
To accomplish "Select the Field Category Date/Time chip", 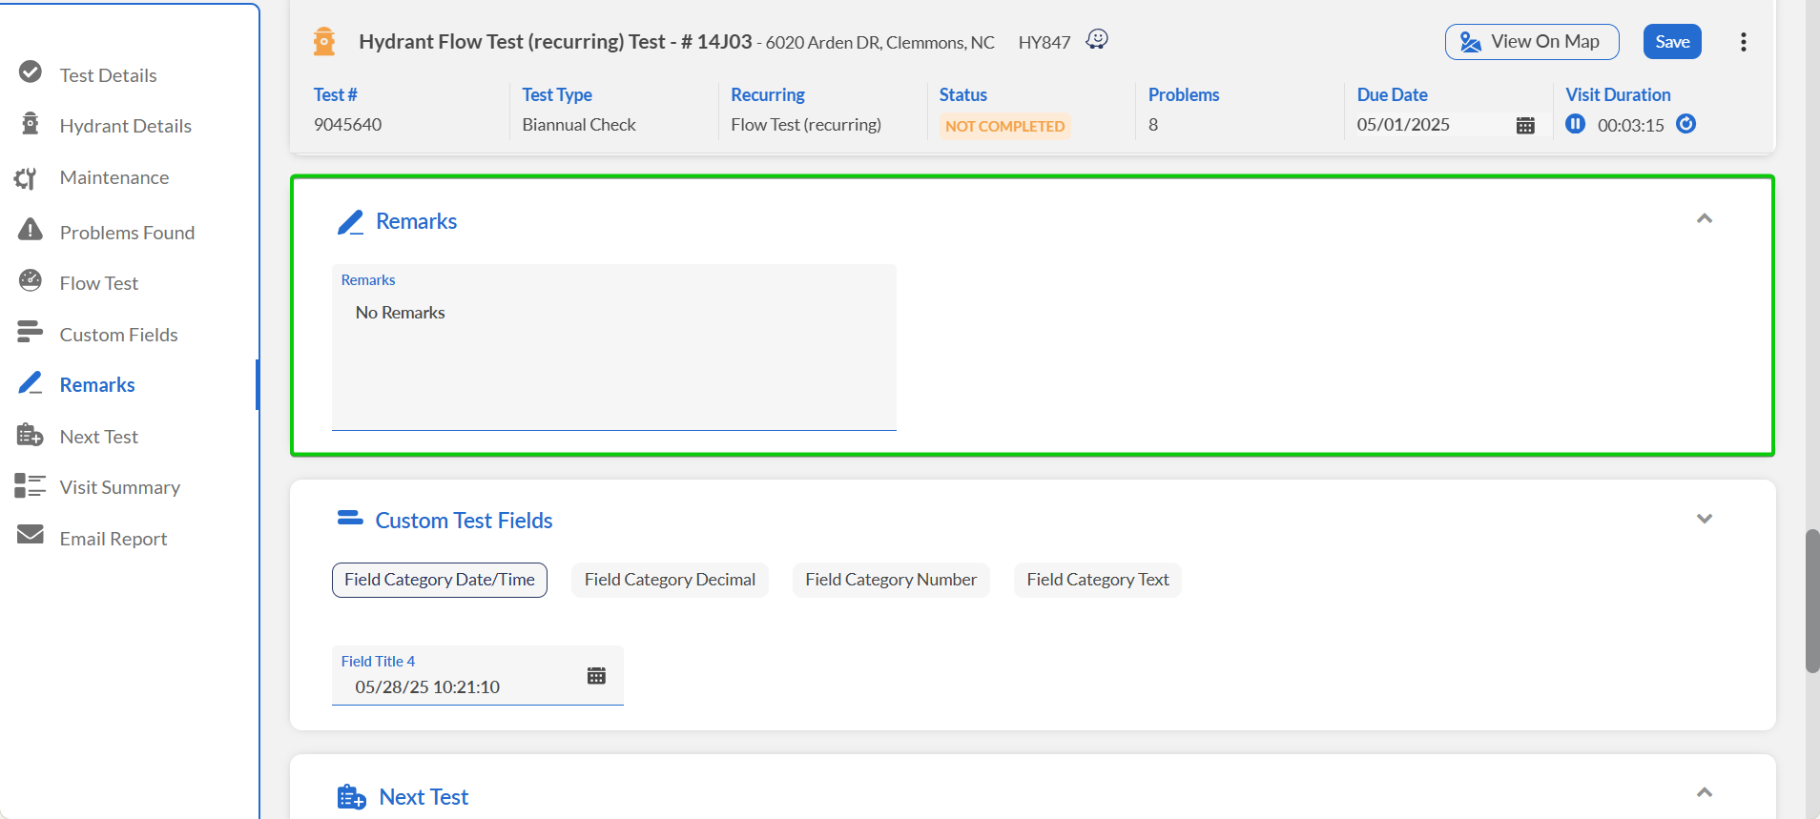I will [x=439, y=580].
